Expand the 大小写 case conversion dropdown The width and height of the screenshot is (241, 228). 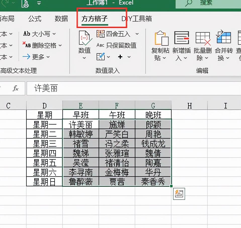click(54, 34)
